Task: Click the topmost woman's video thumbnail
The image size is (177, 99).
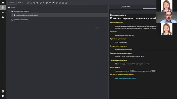Action: click(166, 6)
